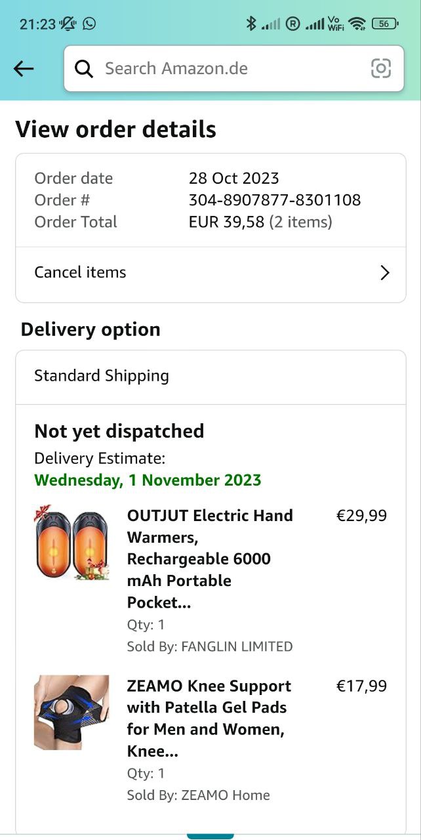Tap the Wi-Fi status icon
The image size is (421, 840).
357,24
